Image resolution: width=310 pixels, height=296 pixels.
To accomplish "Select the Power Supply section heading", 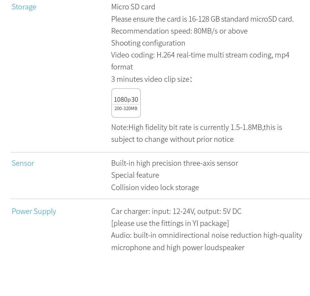I will pyautogui.click(x=34, y=211).
